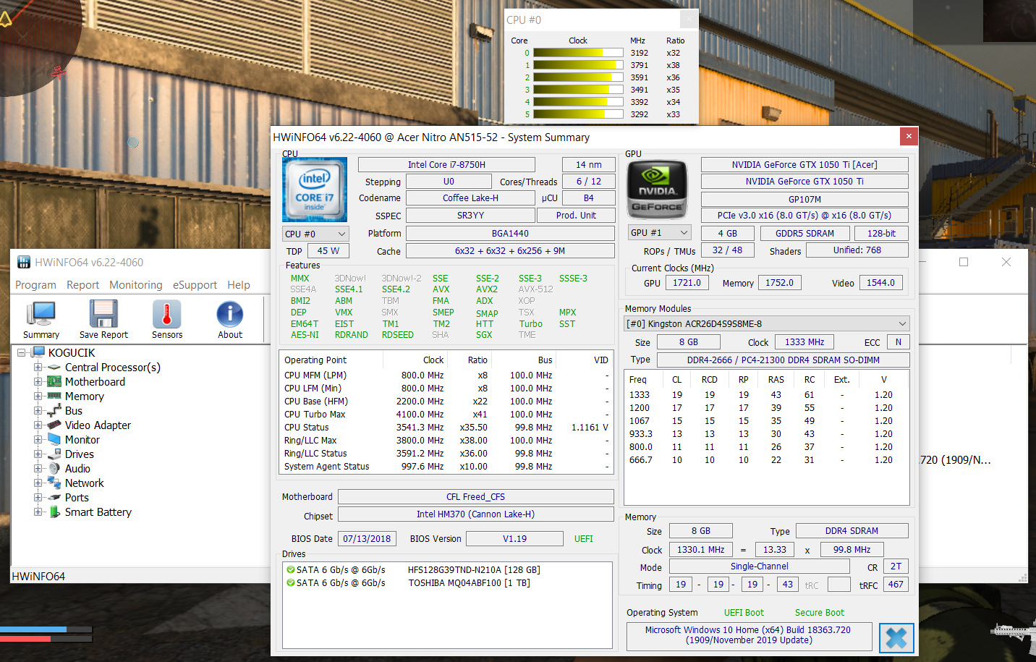The height and width of the screenshot is (662, 1036).
Task: Click the Bus icon in the tree
Action: (54, 410)
